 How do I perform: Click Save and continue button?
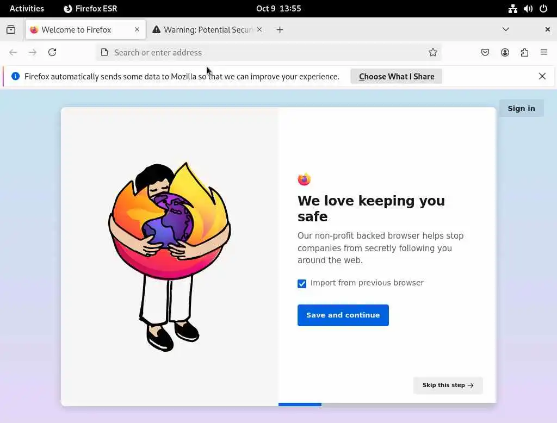(343, 315)
